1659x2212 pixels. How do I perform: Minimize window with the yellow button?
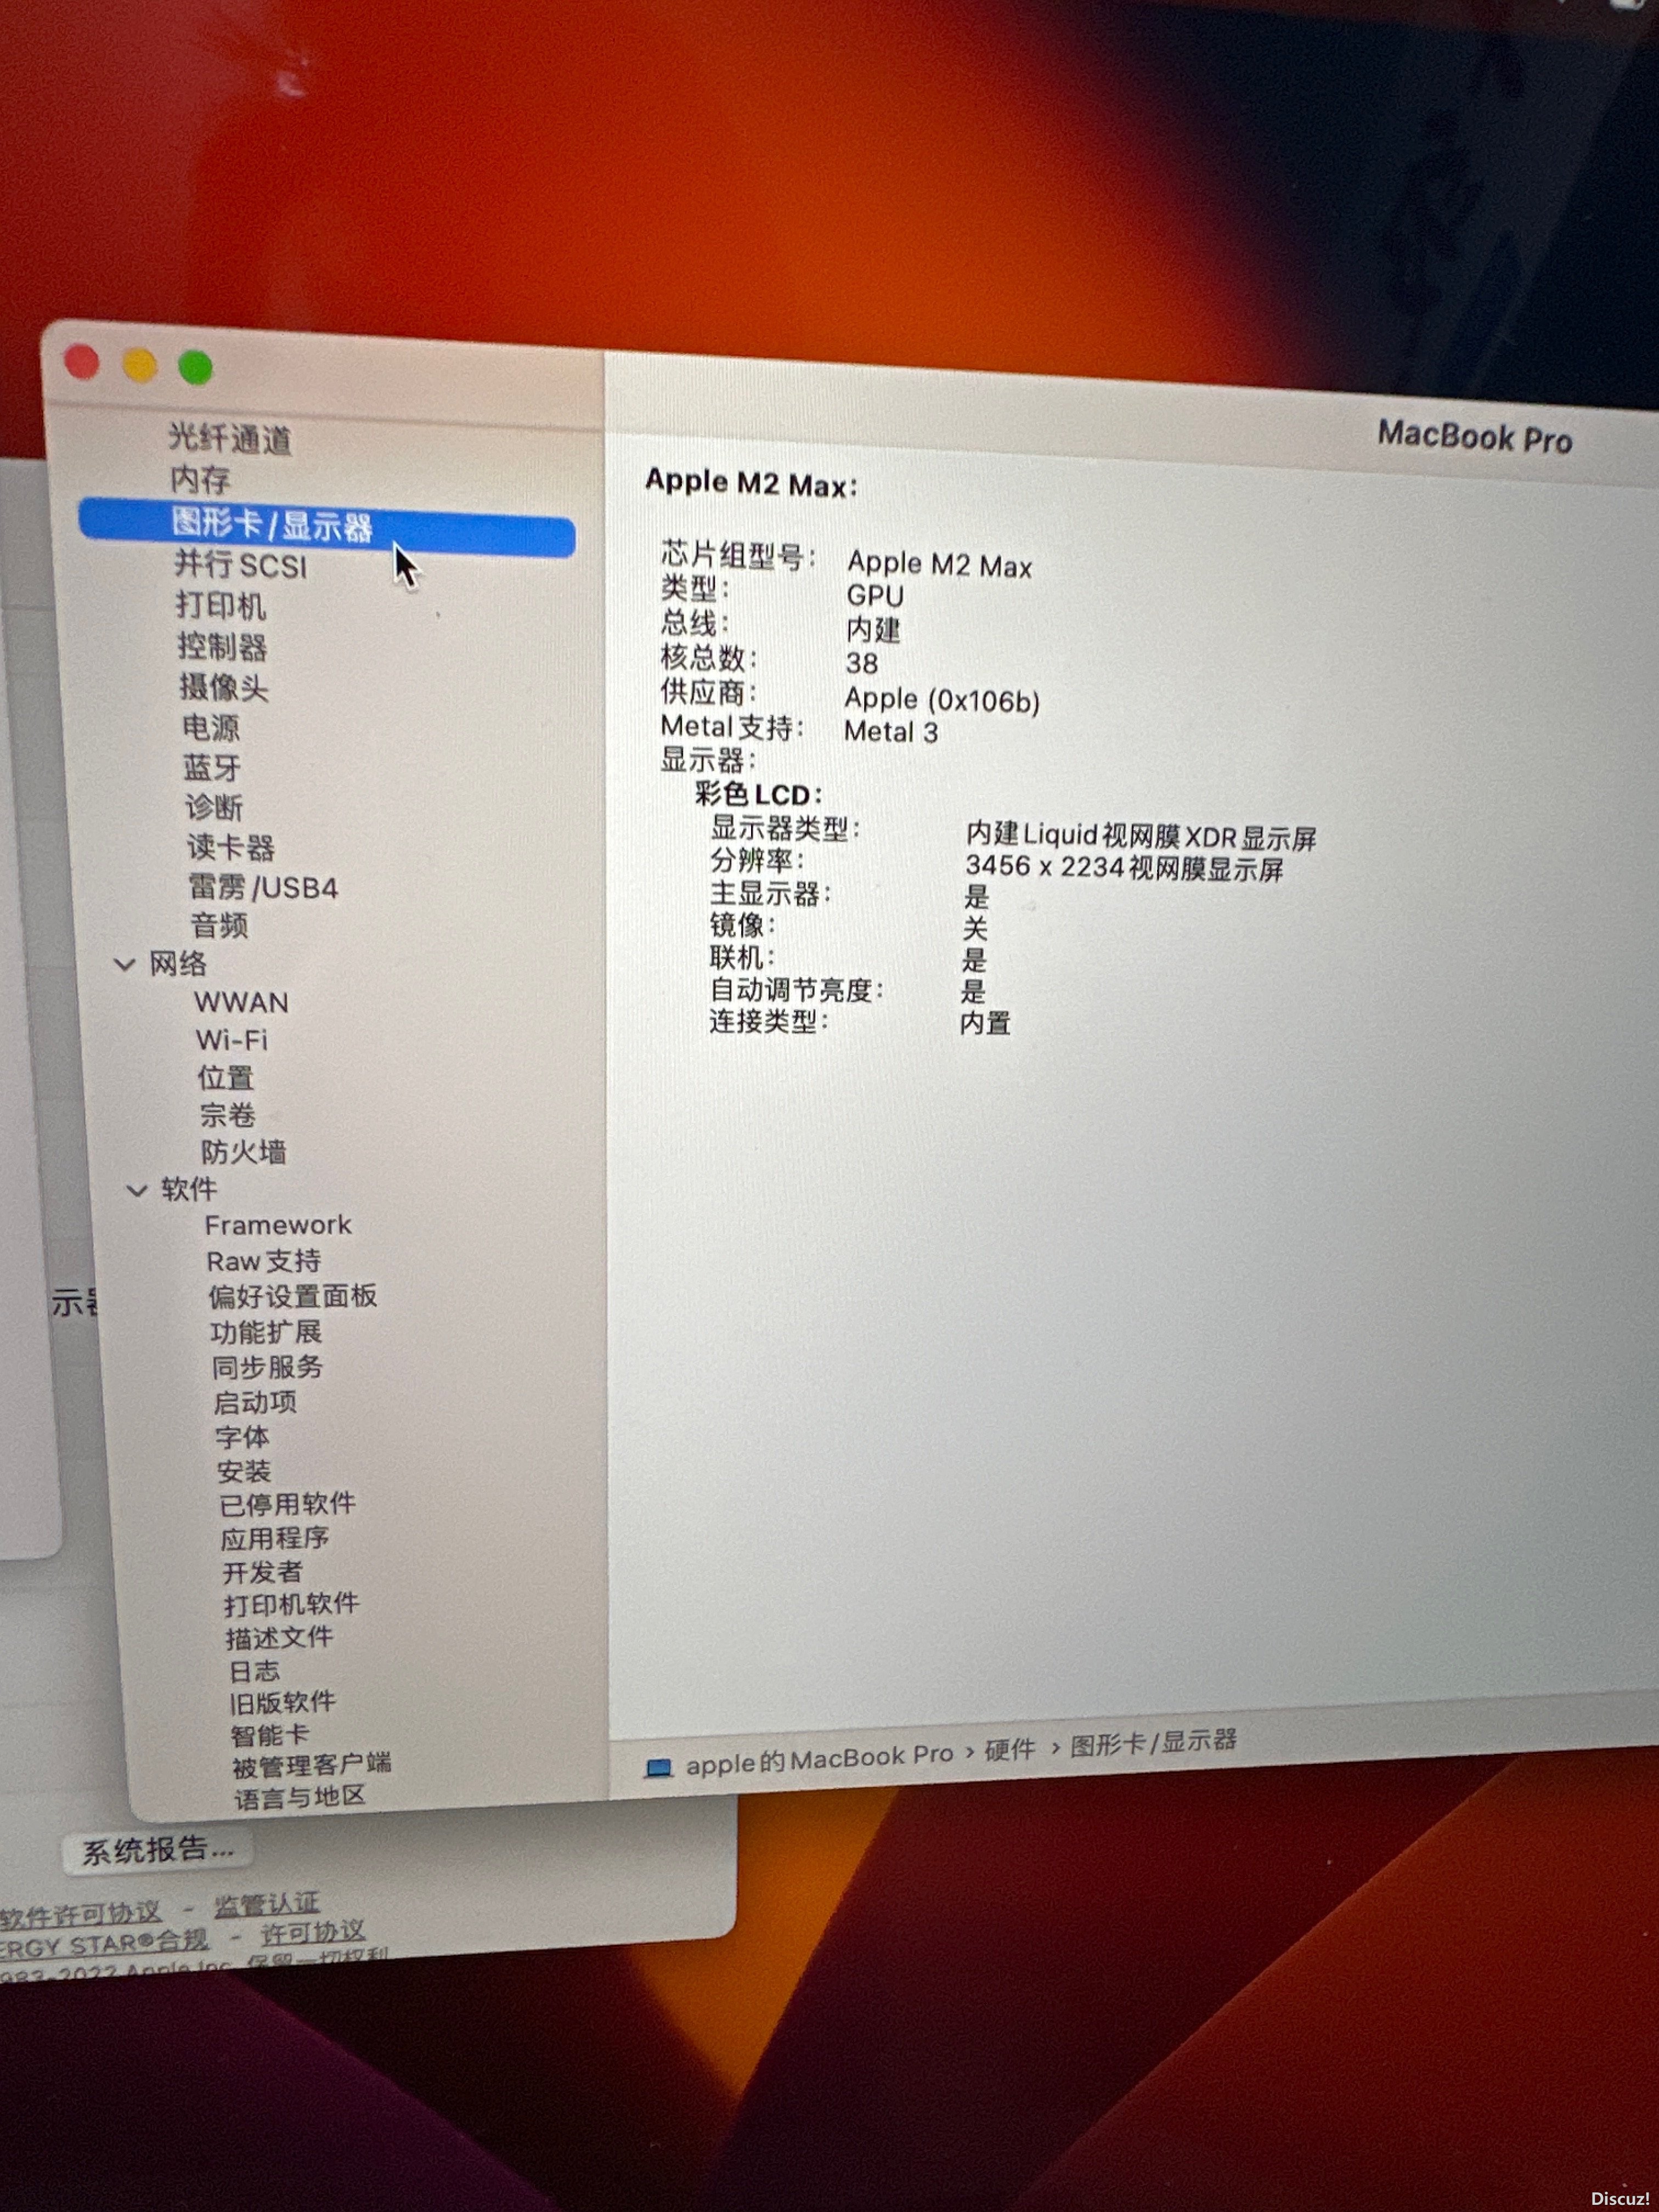pyautogui.click(x=140, y=365)
